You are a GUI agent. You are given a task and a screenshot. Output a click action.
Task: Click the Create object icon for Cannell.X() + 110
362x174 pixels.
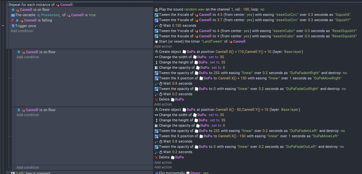[x=156, y=52]
